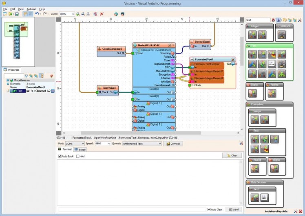Enable the Hold checkbox

pos(77,156)
